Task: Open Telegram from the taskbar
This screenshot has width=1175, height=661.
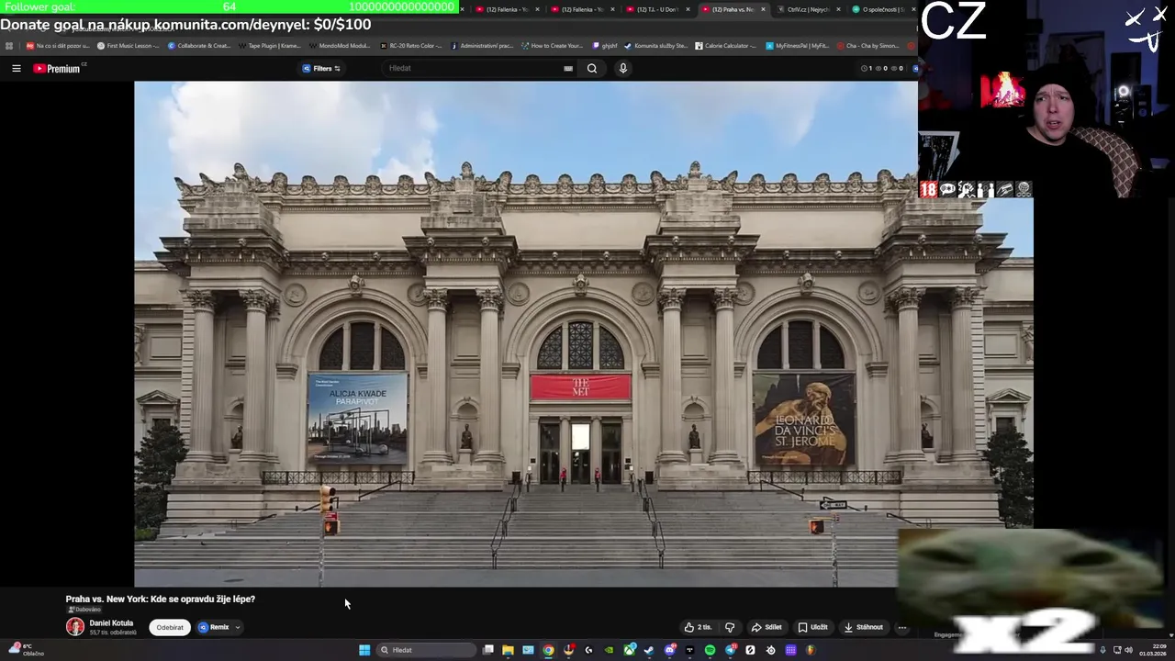Action: 730,650
